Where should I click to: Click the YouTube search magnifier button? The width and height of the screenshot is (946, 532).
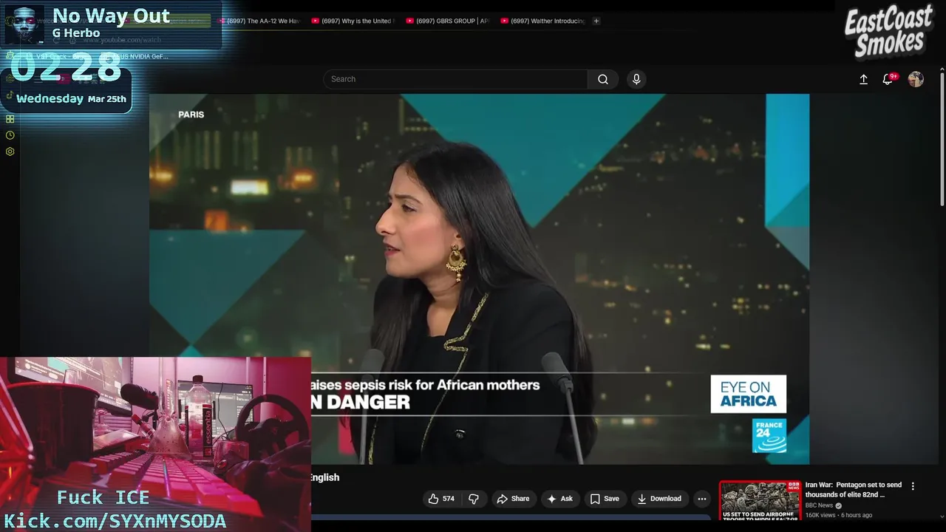point(603,79)
